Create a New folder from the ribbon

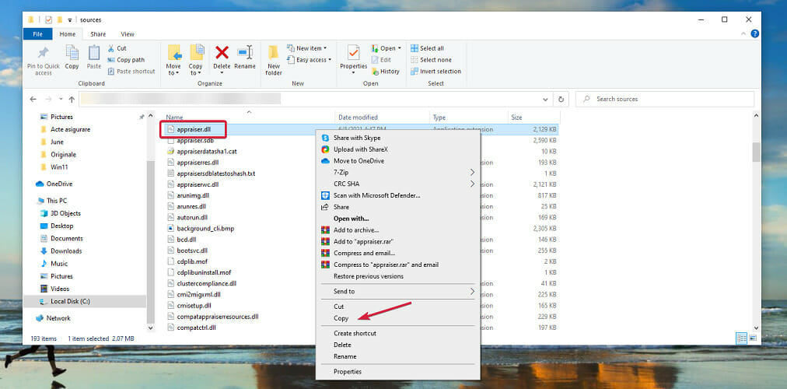point(274,60)
